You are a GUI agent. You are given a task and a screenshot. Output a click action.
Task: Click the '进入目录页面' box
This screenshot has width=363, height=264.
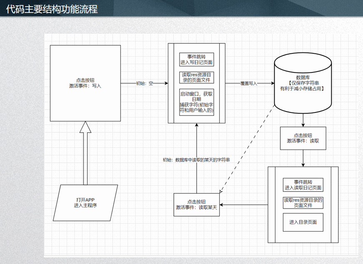tap(303, 222)
